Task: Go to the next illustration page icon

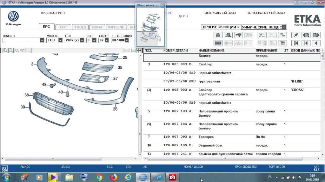Action: pos(316,35)
